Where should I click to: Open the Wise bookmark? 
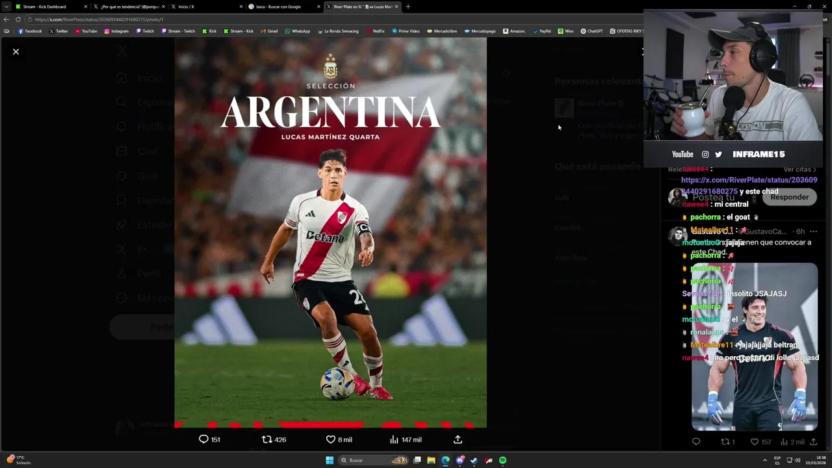[566, 31]
